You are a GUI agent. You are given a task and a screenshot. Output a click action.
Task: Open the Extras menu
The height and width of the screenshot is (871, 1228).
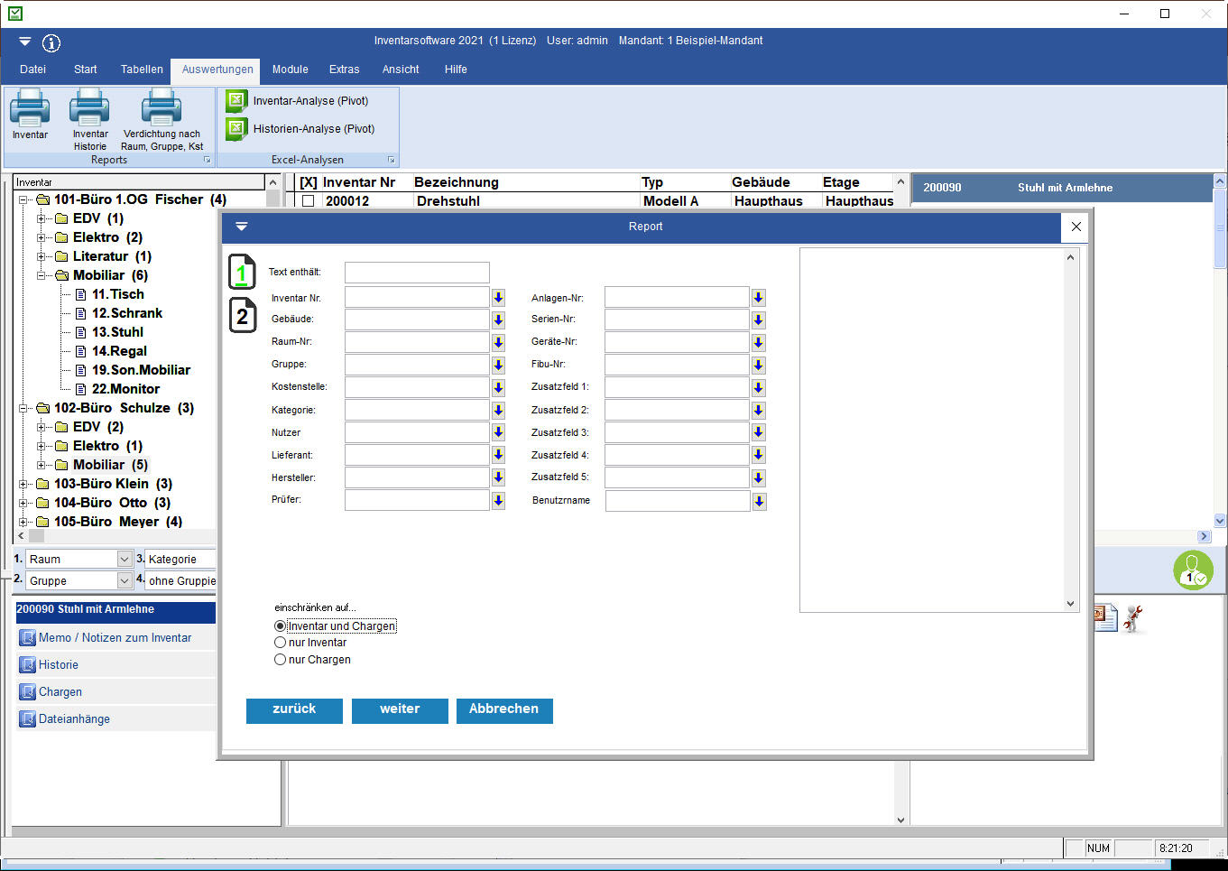point(344,69)
